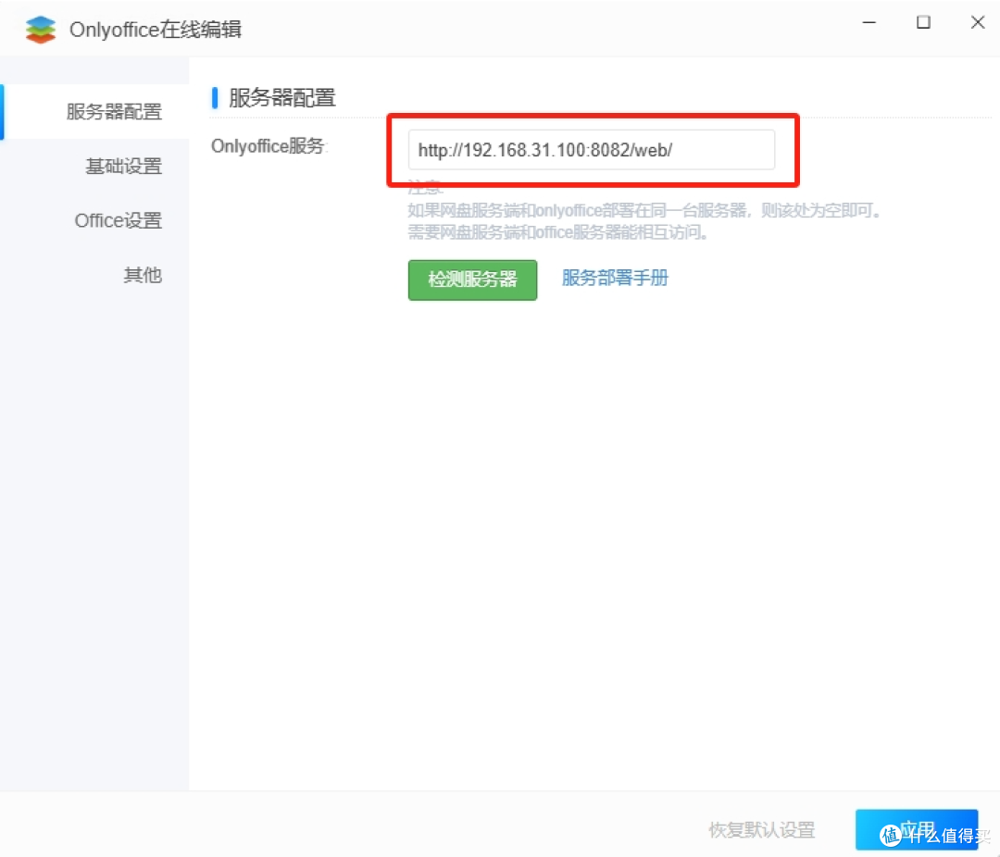The width and height of the screenshot is (1000, 857).
Task: Close the Onlyoffice settings window
Action: 978,22
